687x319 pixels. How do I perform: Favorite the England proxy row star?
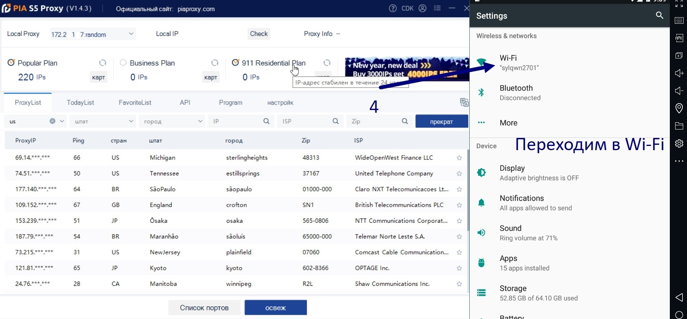(459, 205)
